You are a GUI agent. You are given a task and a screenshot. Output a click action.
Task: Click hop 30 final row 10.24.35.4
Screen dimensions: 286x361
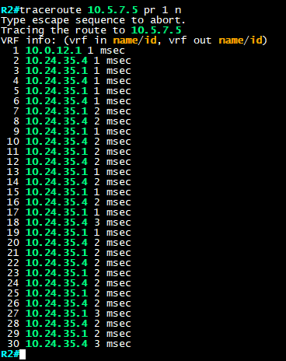pos(69,344)
